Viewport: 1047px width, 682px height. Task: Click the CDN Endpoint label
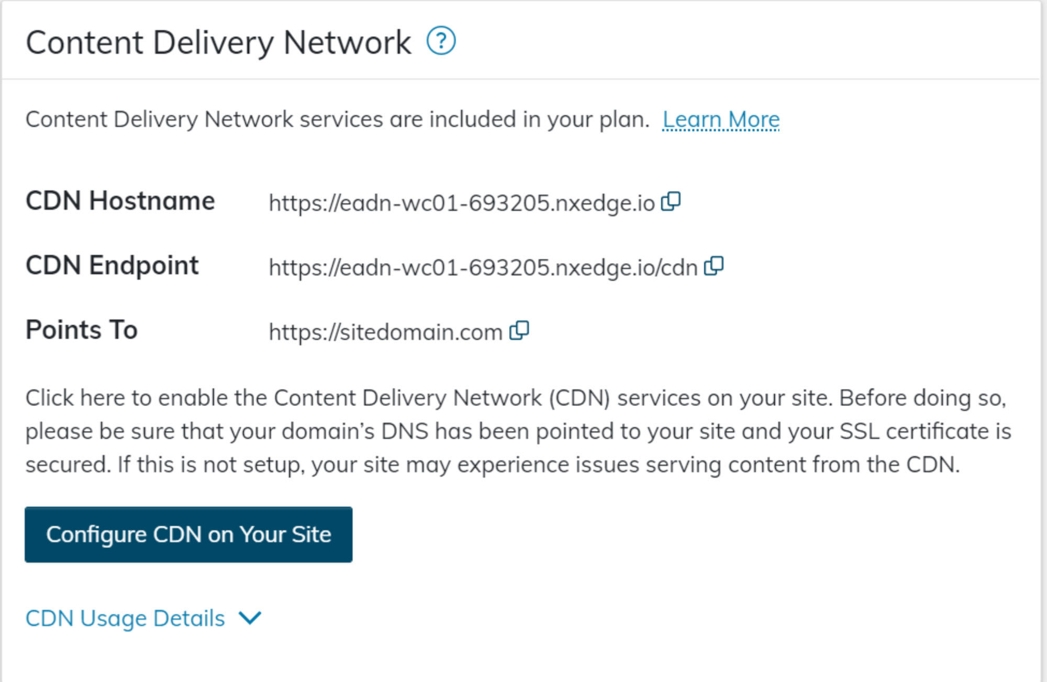click(112, 266)
